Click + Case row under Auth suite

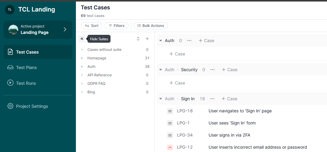coord(177,54)
